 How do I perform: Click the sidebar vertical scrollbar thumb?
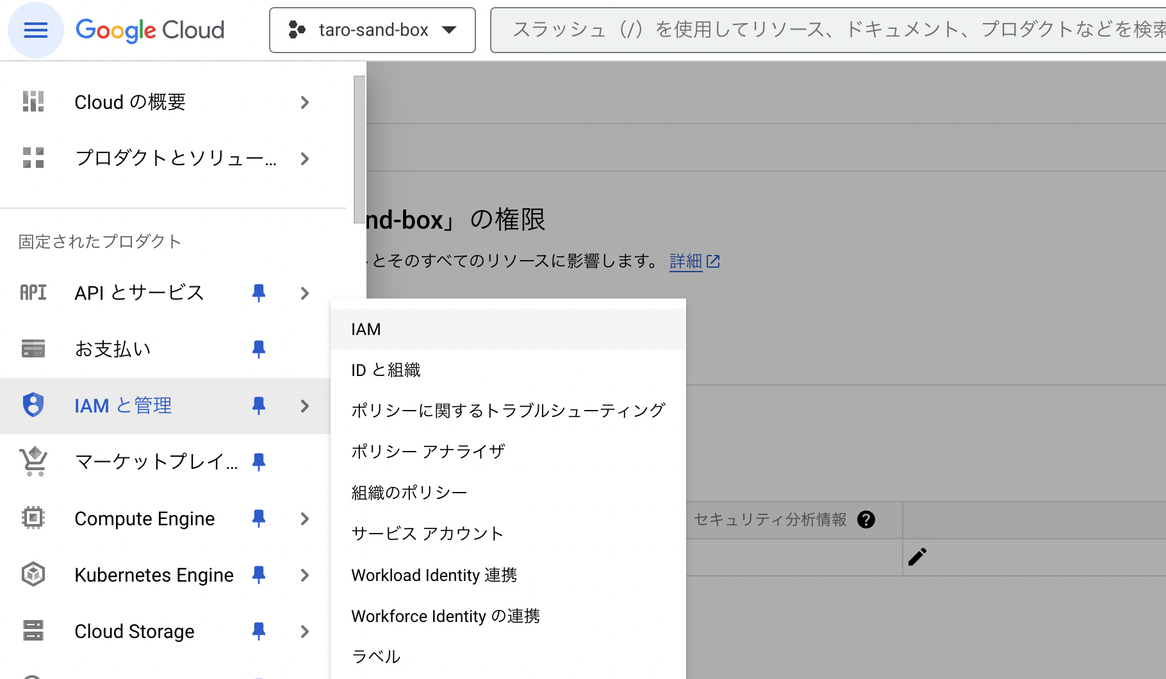[x=359, y=150]
